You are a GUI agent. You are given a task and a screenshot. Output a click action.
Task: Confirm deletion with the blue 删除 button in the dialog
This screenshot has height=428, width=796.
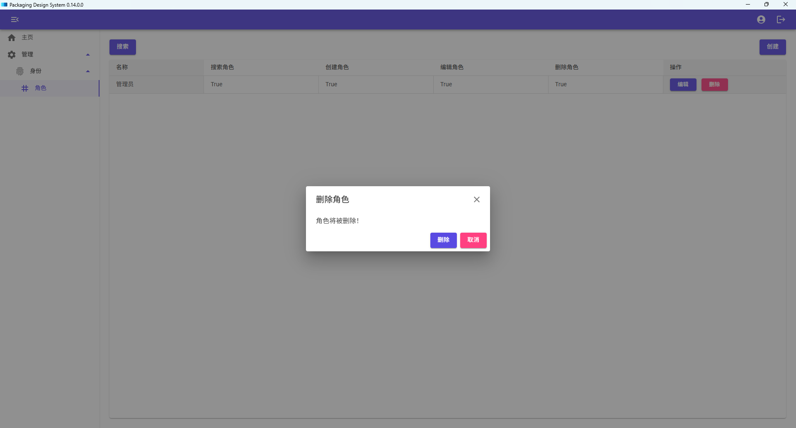click(x=443, y=240)
